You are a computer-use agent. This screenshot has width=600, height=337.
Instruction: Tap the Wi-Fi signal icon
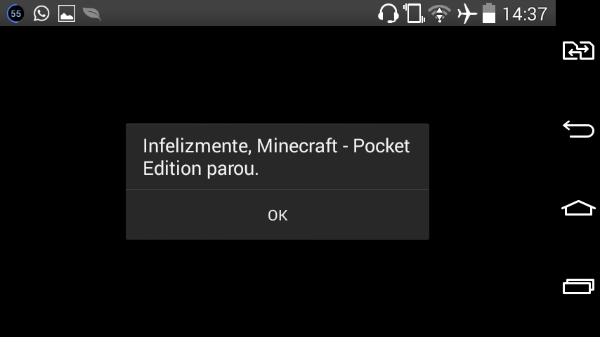439,14
